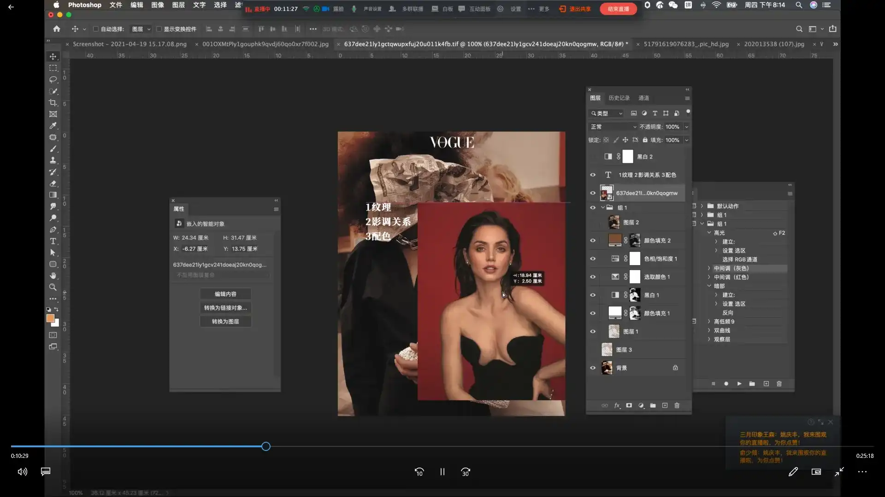The width and height of the screenshot is (885, 497).
Task: Click the play action button
Action: pos(739,384)
